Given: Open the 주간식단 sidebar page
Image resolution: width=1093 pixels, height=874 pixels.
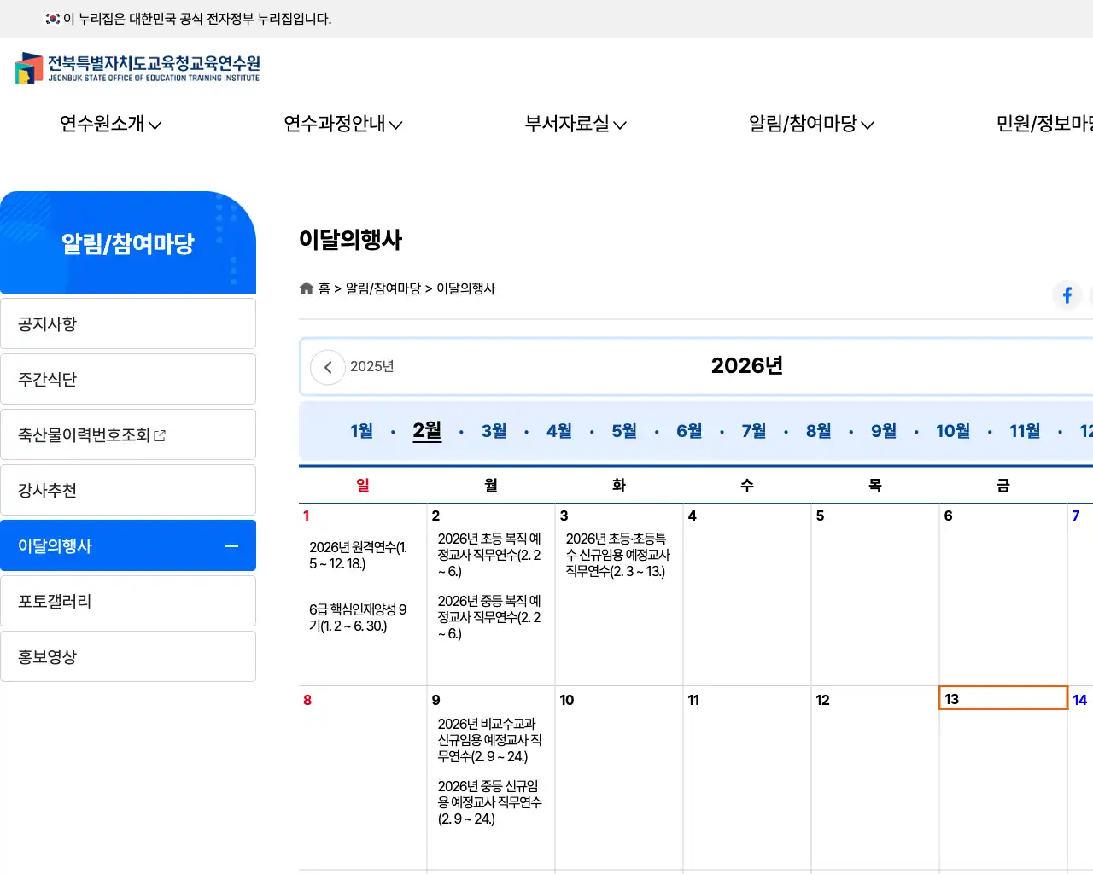Looking at the screenshot, I should tap(128, 378).
